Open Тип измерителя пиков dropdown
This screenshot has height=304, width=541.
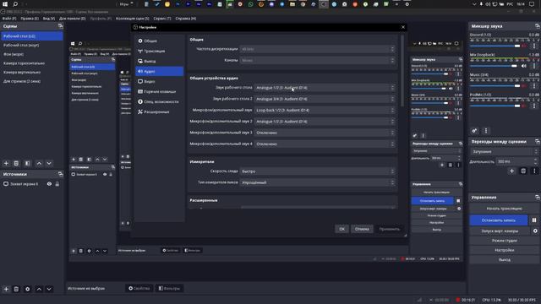coord(318,182)
